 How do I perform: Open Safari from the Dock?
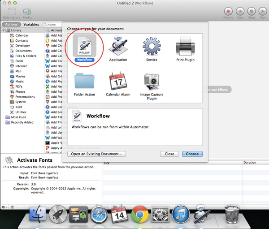pyautogui.click(x=99, y=215)
